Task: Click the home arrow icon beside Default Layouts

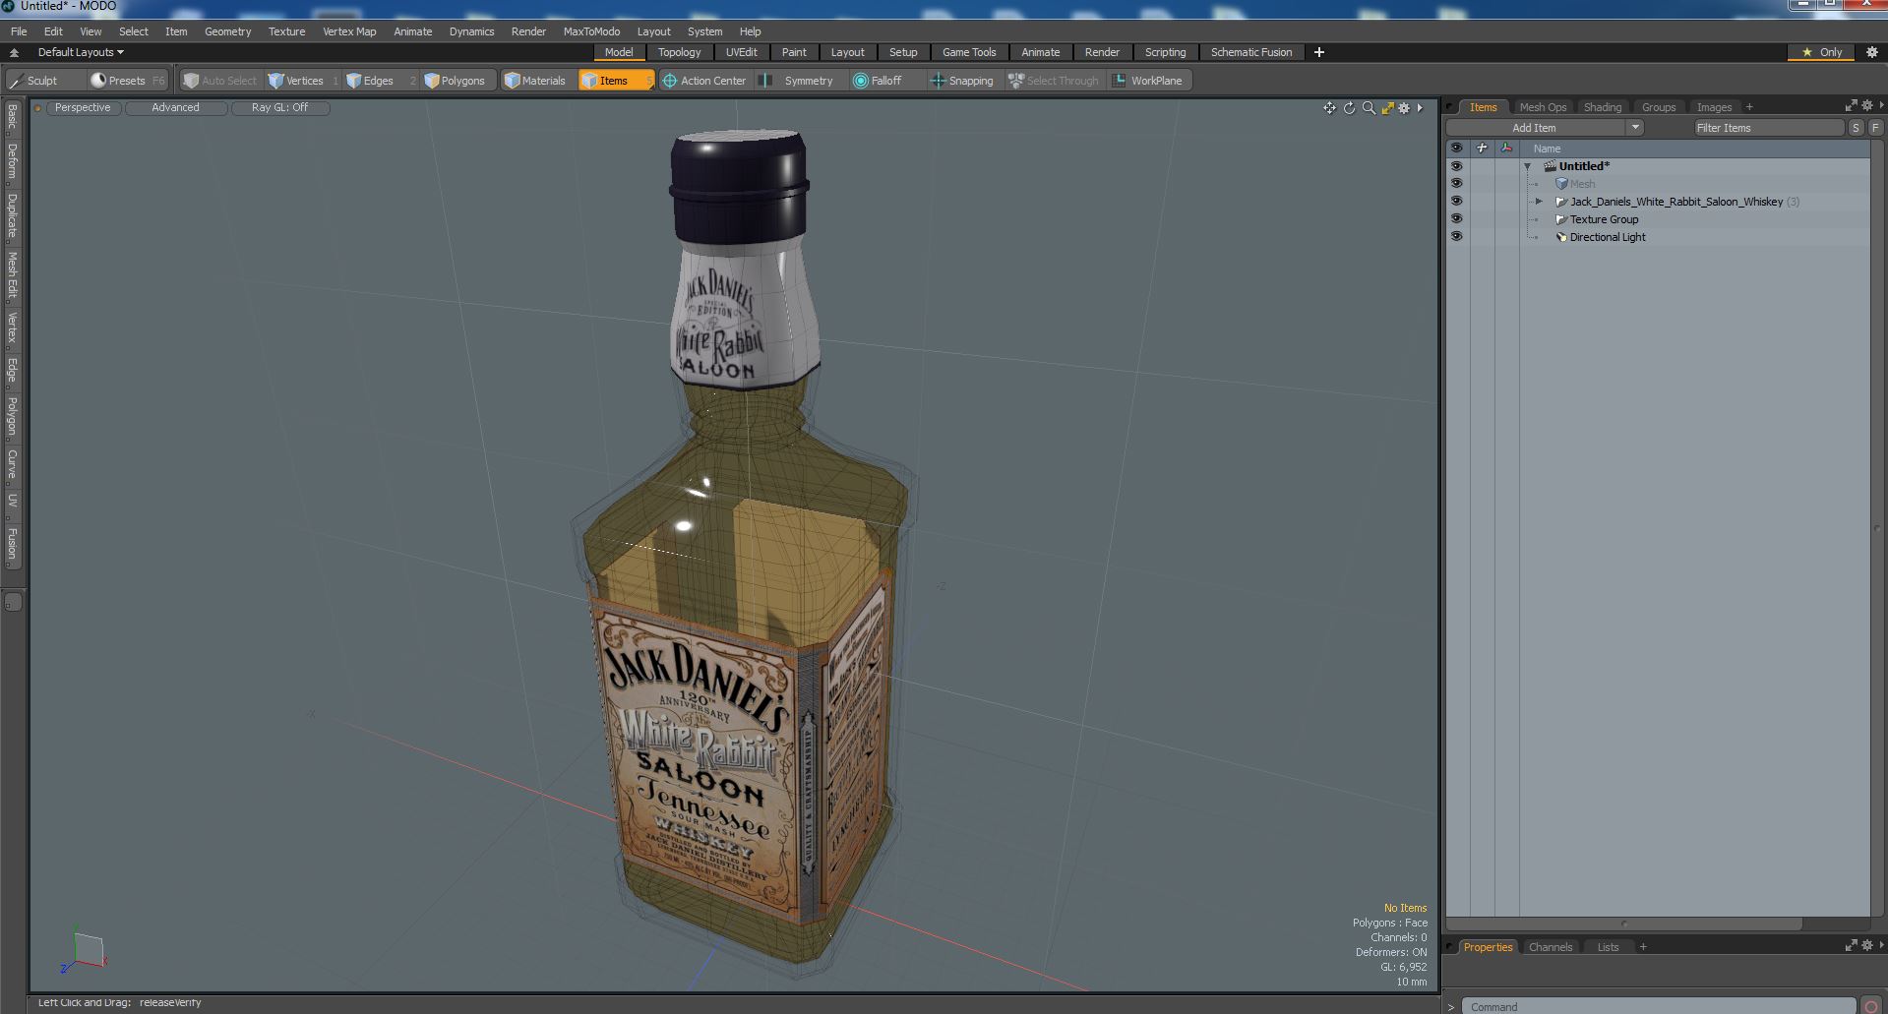Action: (14, 52)
